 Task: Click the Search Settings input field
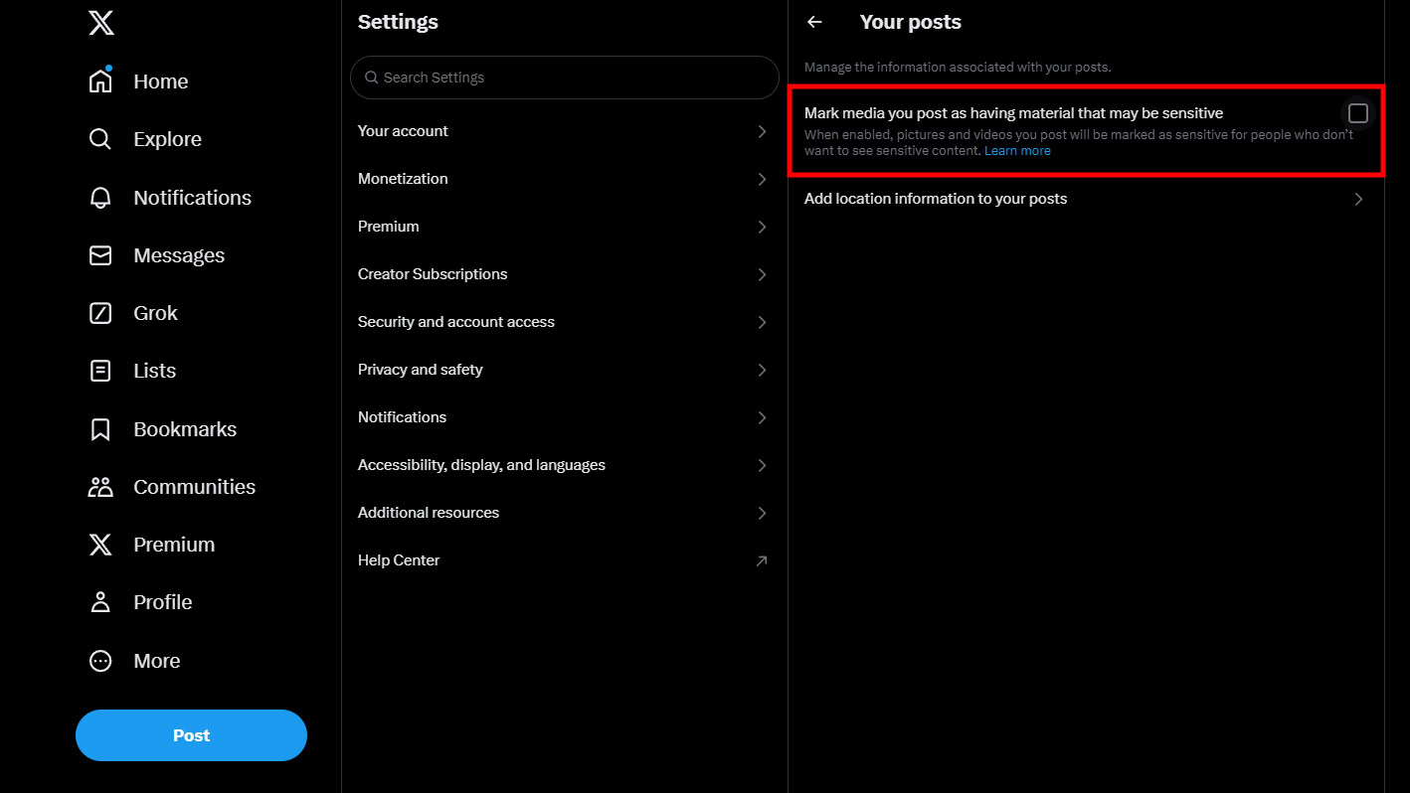coord(565,78)
